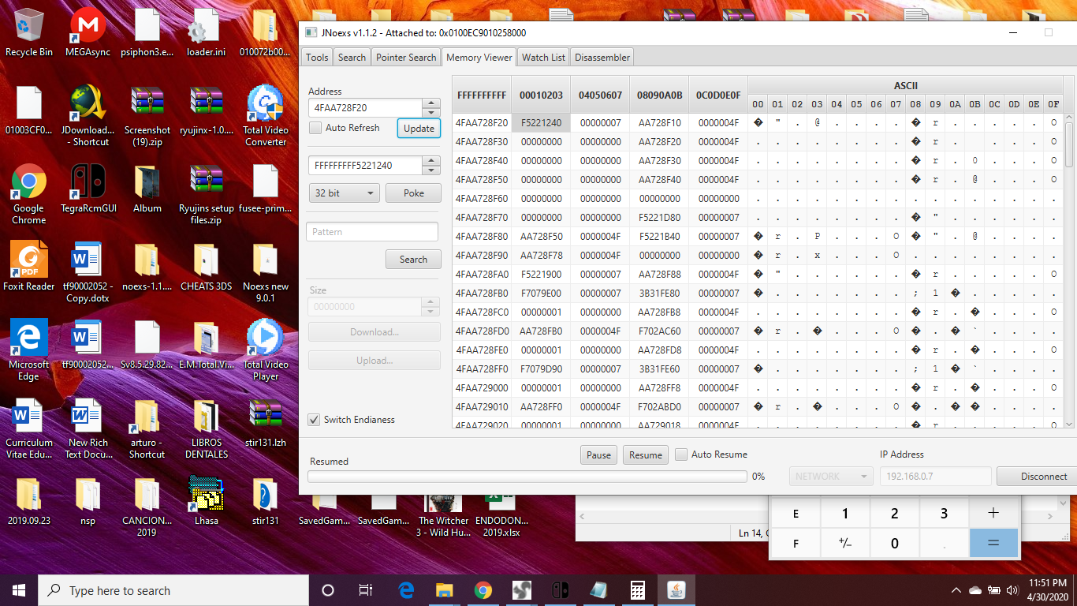Viewport: 1077px width, 606px height.
Task: Open the Noexs new 9.0.1 folder
Action: click(x=265, y=273)
